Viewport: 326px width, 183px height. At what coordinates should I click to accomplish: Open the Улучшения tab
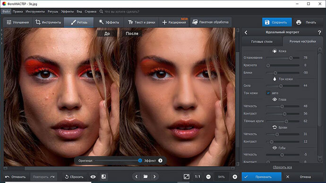[x=17, y=22]
